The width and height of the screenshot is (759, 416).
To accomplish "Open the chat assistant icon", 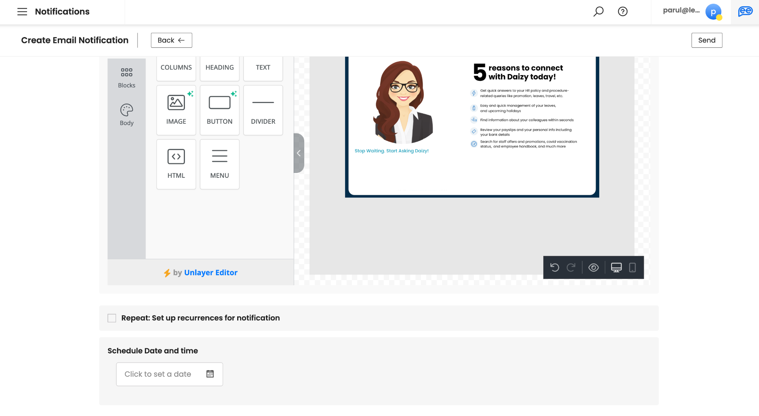I will 745,11.
